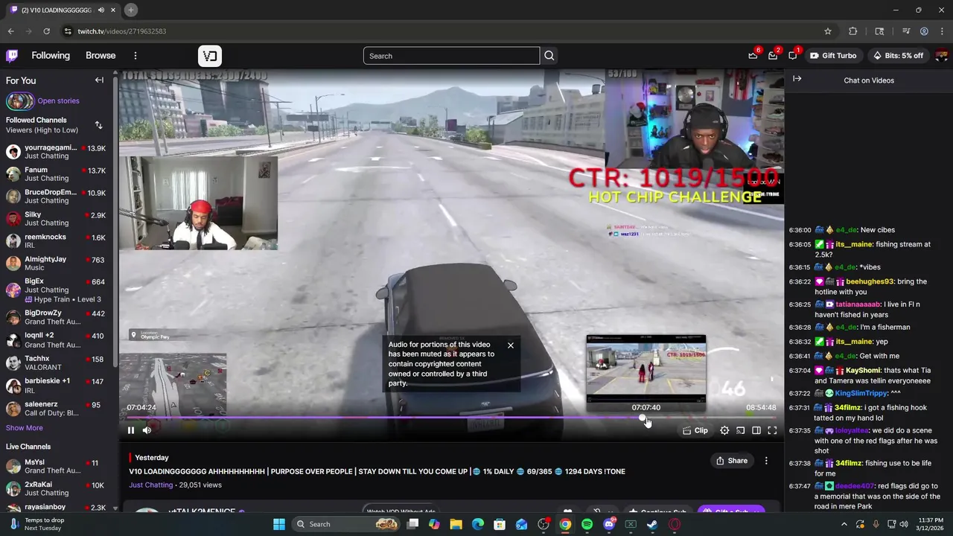Open the Just Chatting category link
953x536 pixels.
point(151,485)
